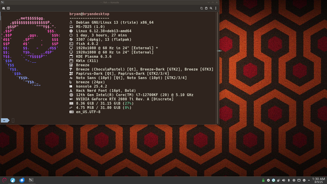Image resolution: width=327 pixels, height=184 pixels.
Task: Click the '3307 (dpkg), 13 (flatpak)' packages line
Action: [104, 39]
